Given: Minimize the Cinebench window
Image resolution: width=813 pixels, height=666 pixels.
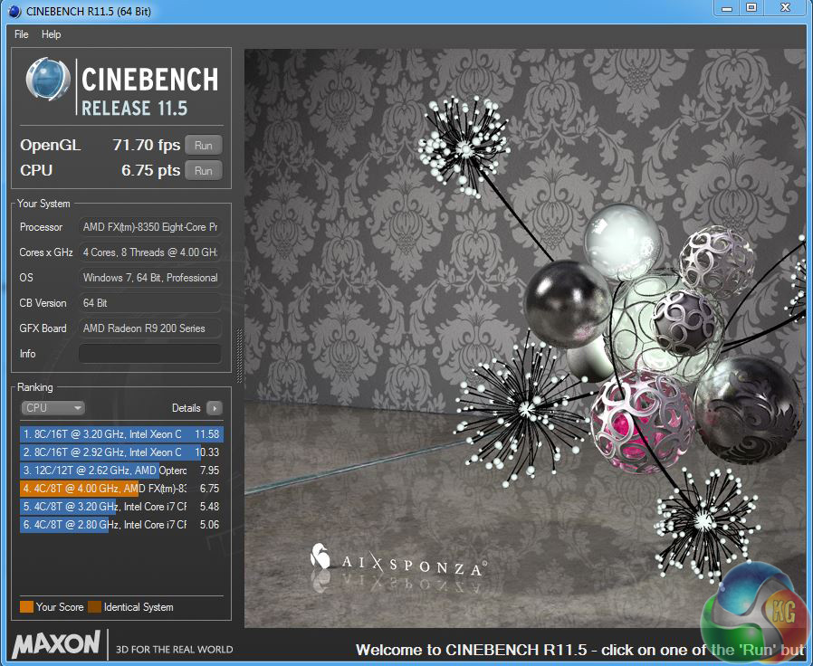Looking at the screenshot, I should (727, 8).
